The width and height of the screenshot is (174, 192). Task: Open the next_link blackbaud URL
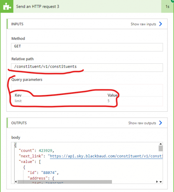click(x=106, y=156)
